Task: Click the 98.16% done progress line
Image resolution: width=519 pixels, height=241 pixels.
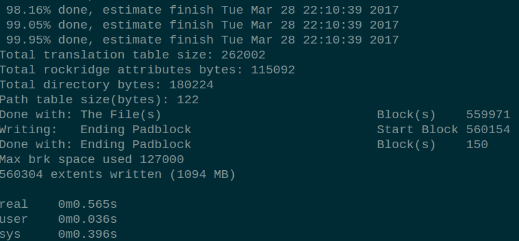Action: tap(203, 10)
